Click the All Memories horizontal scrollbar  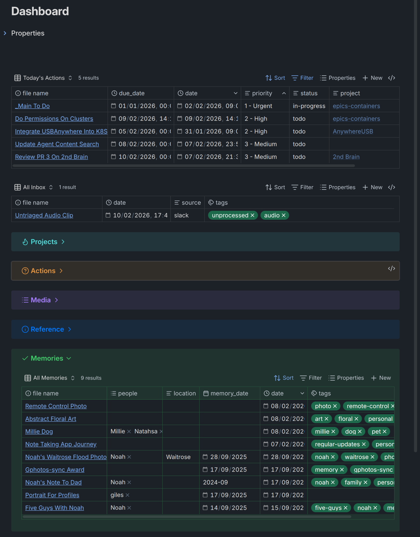pos(187,517)
